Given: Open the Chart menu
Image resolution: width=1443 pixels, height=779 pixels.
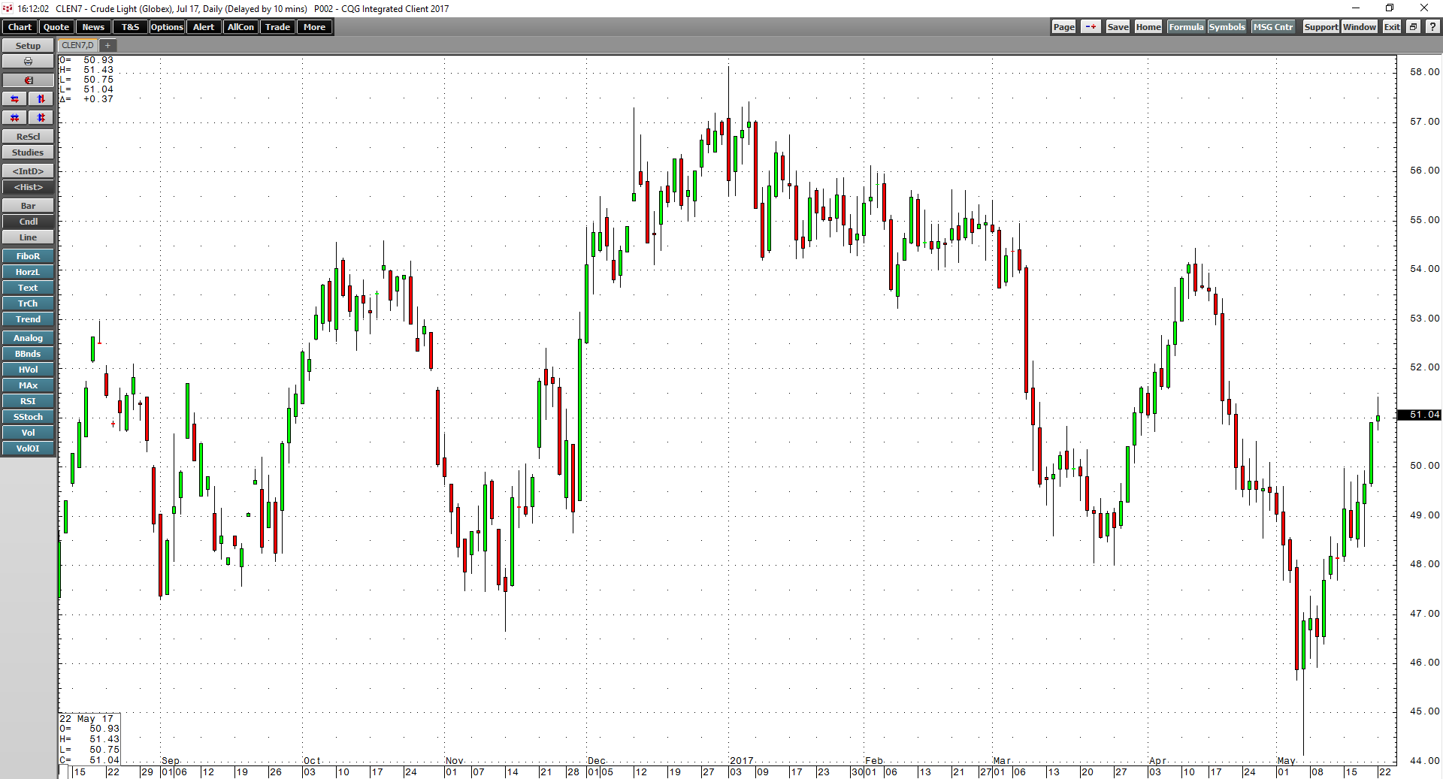Looking at the screenshot, I should (x=19, y=26).
